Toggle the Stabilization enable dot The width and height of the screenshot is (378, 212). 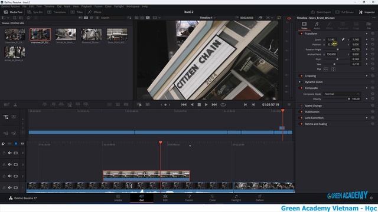(301, 112)
